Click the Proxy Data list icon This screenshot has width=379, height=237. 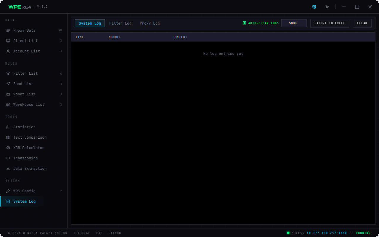click(x=8, y=31)
